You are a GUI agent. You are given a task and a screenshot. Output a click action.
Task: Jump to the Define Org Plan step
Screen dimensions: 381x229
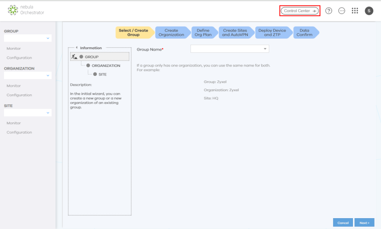(x=203, y=33)
